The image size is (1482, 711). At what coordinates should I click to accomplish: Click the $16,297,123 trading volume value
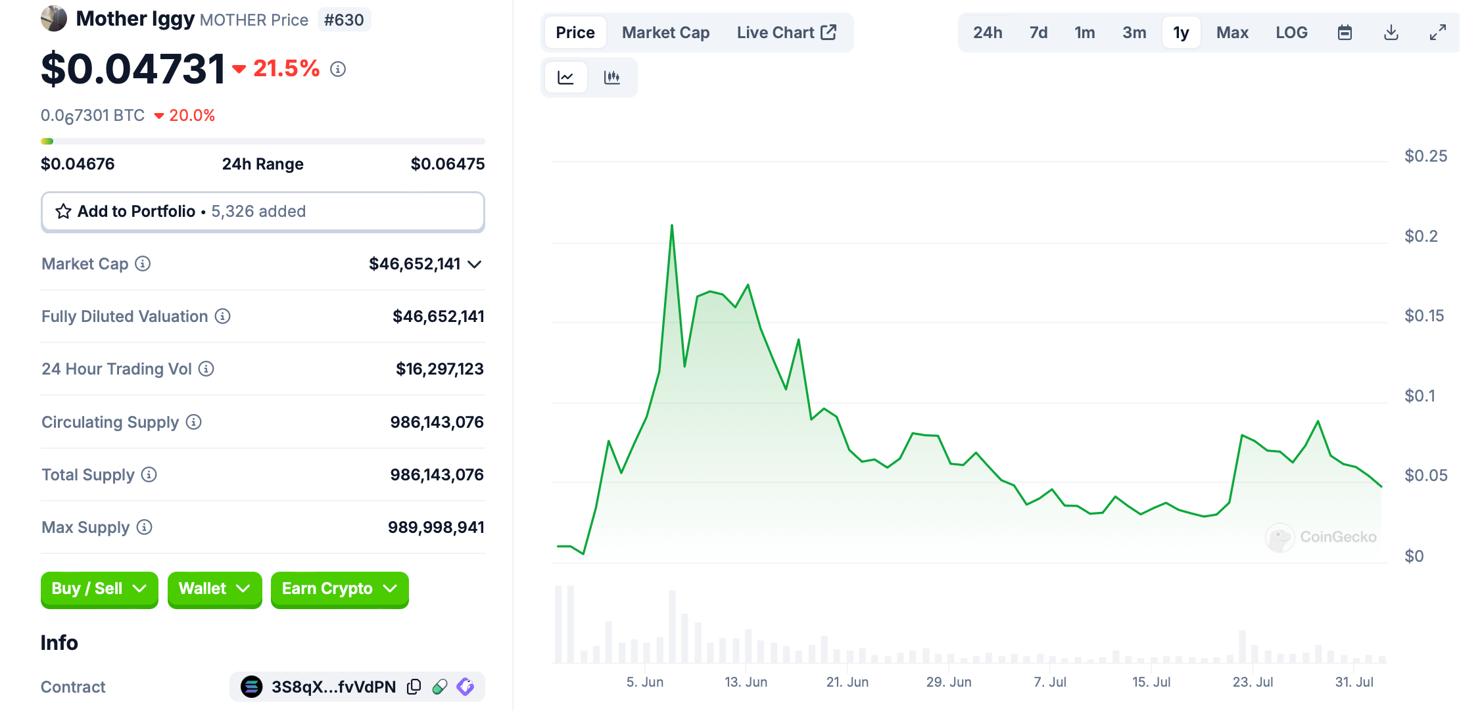[x=439, y=369]
